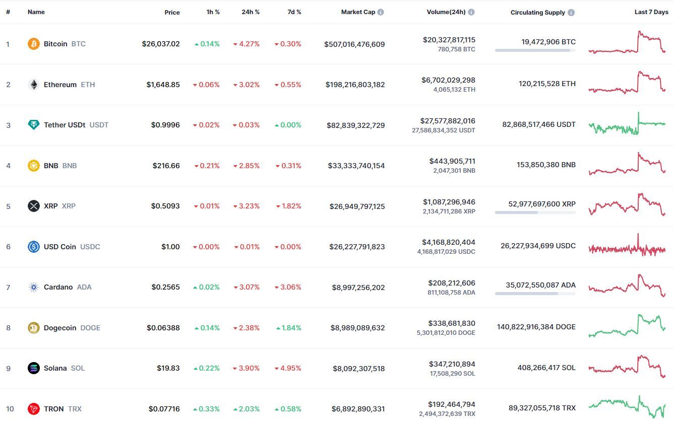Click the Tether USDt logo icon
Image resolution: width=679 pixels, height=425 pixels.
(x=33, y=125)
